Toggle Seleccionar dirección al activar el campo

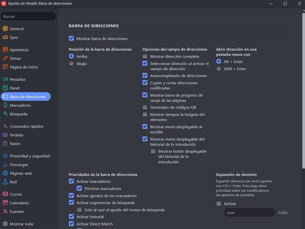tap(145, 63)
